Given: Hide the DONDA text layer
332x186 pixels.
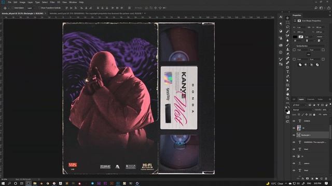Looking at the screenshot, I should point(294,121).
